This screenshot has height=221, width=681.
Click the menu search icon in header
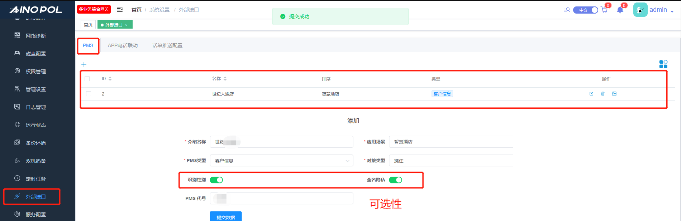click(567, 10)
